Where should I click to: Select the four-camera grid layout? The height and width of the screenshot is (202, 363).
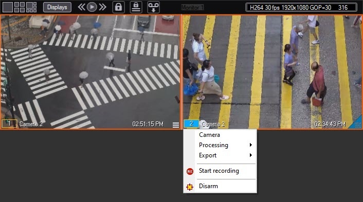(x=19, y=7)
